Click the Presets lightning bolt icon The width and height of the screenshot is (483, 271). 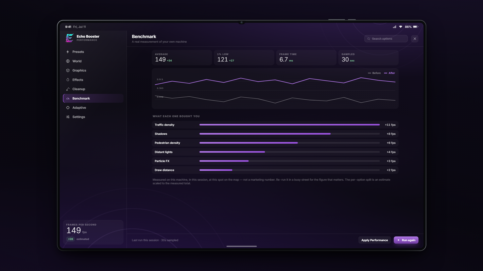click(x=68, y=52)
